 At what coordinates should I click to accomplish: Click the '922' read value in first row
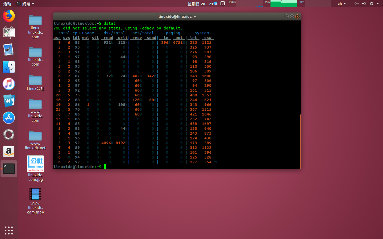click(107, 42)
